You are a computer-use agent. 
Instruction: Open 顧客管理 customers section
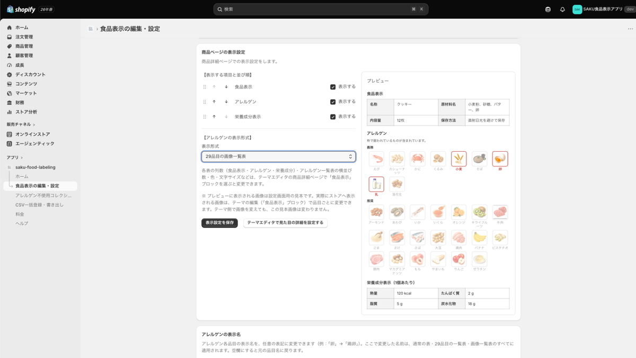(24, 55)
